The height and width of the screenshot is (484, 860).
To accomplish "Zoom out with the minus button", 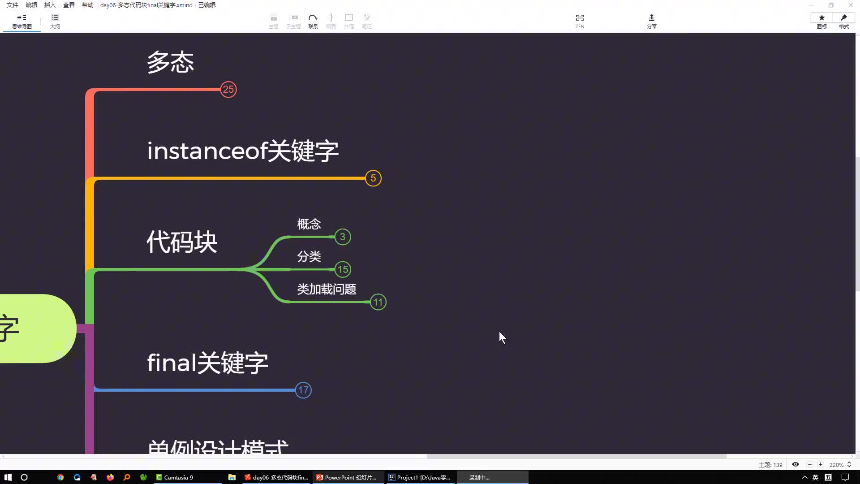I will 810,464.
